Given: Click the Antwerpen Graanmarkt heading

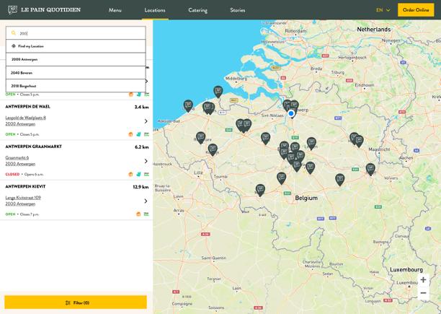Looking at the screenshot, I should [x=33, y=147].
